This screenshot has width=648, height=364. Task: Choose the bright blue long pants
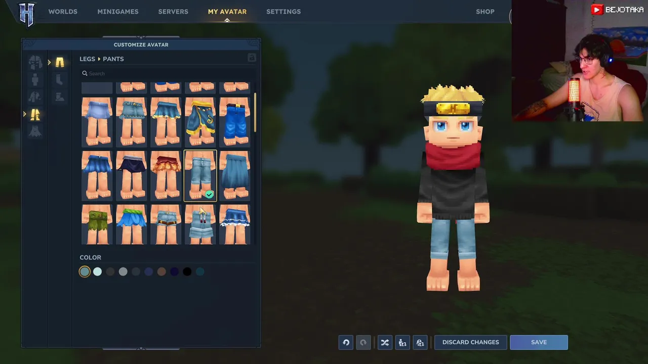234,122
